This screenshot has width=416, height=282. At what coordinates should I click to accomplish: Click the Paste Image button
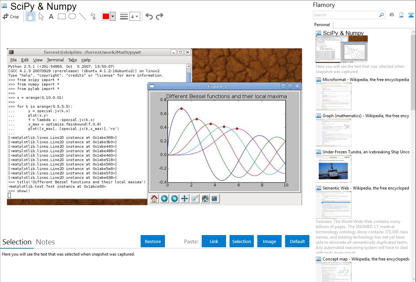point(269,241)
